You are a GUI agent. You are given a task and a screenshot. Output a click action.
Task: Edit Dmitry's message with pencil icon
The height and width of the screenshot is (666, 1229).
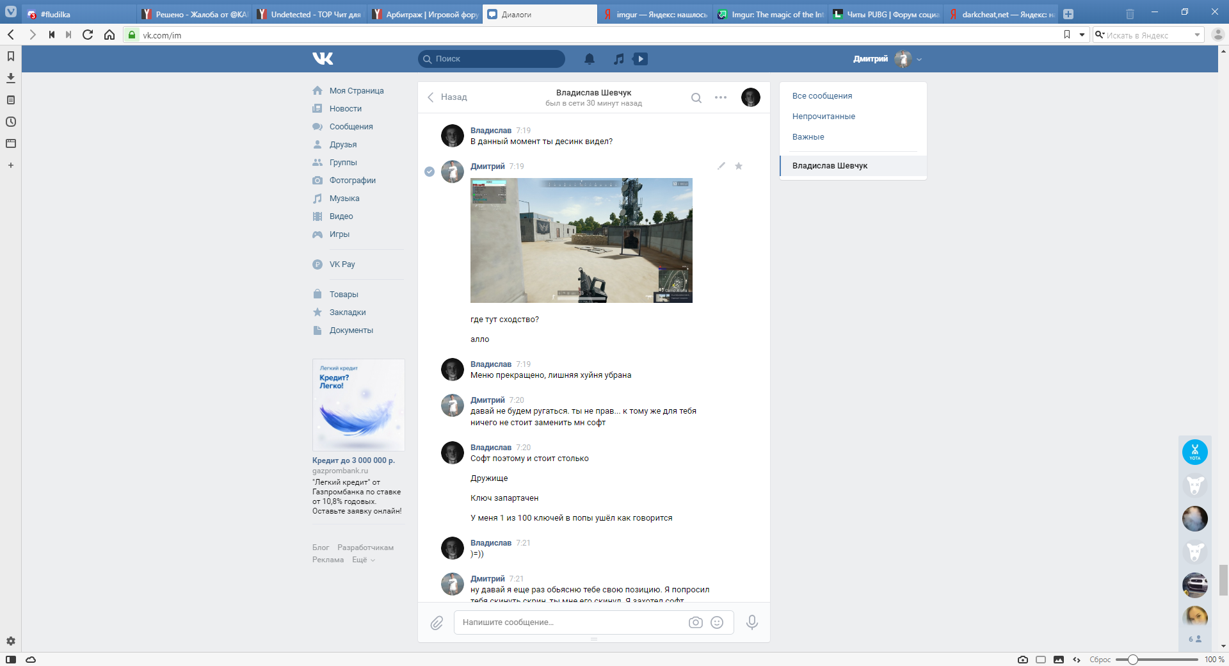721,166
